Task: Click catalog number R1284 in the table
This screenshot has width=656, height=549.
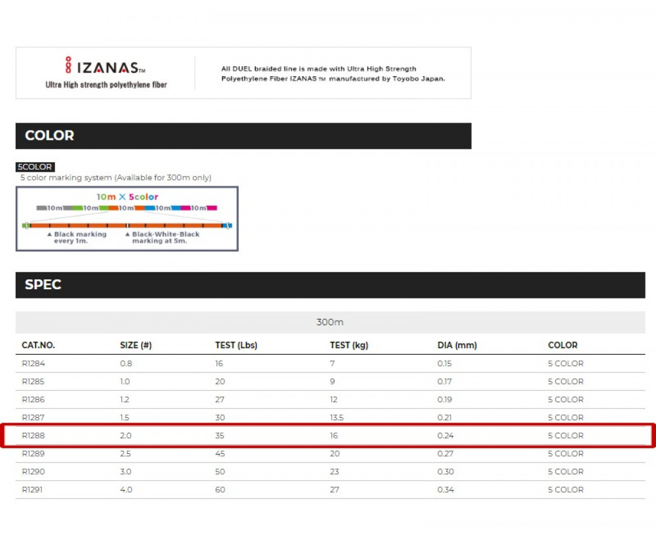Action: point(33,363)
